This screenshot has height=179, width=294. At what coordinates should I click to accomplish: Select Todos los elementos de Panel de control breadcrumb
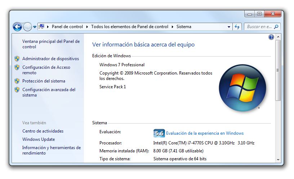pyautogui.click(x=130, y=27)
